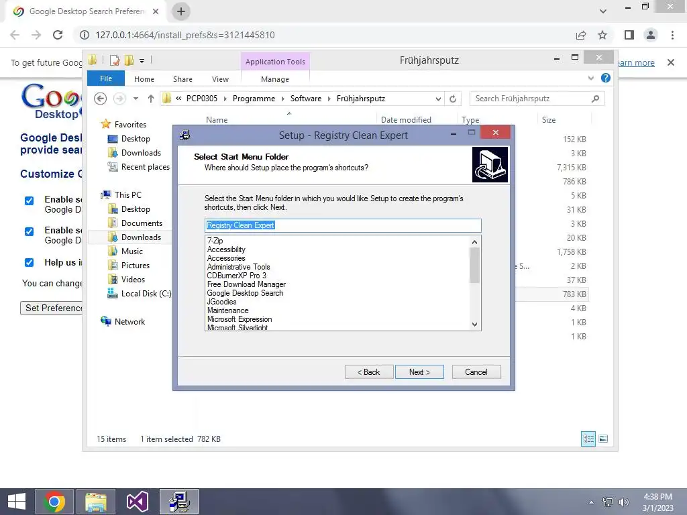
Task: Select Google Desktop Search in folder list
Action: [x=245, y=293]
